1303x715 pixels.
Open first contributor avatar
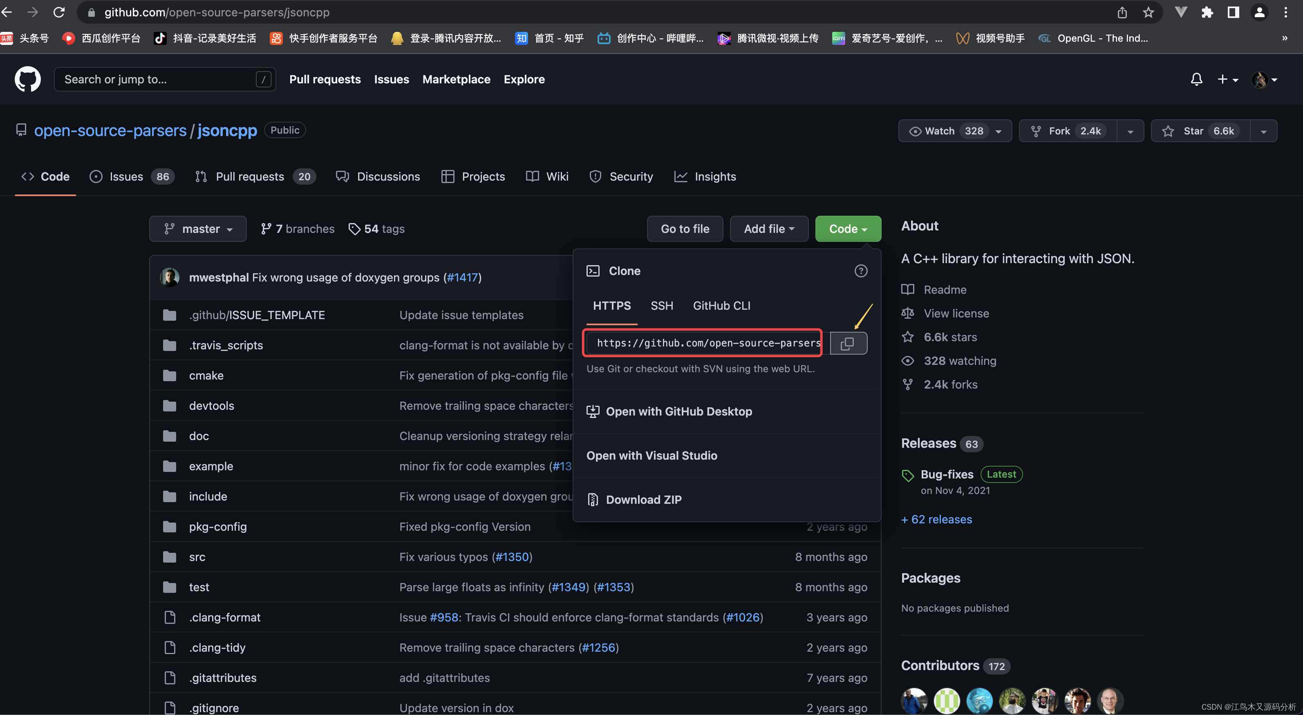point(914,701)
